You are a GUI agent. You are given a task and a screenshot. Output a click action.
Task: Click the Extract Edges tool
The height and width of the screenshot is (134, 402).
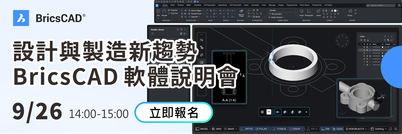(196, 10)
